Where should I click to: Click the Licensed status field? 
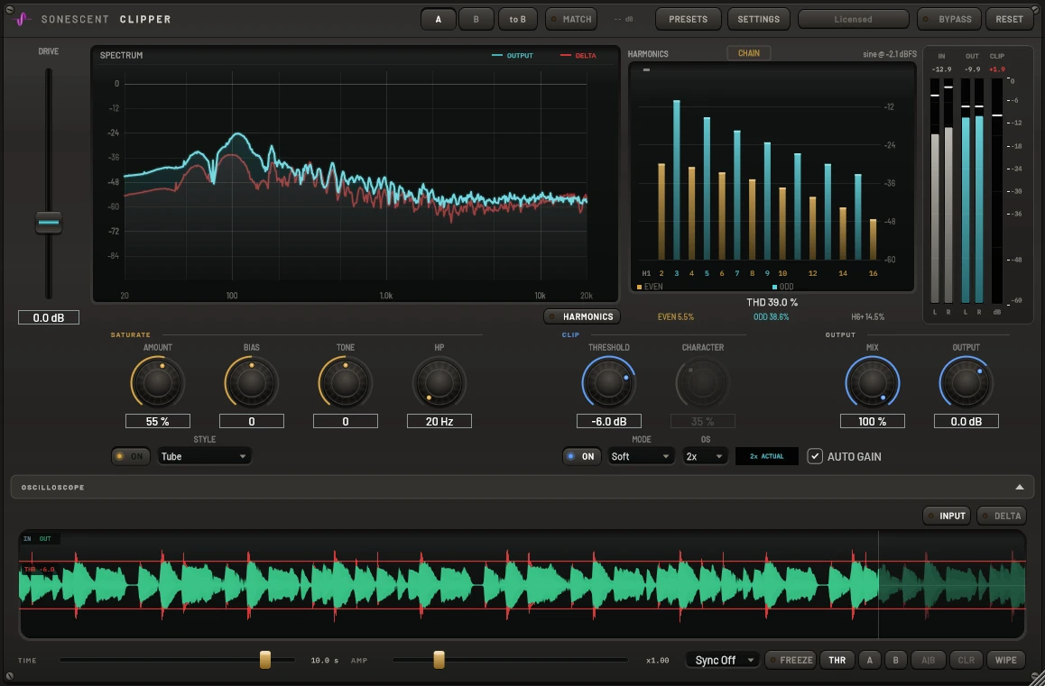[x=853, y=19]
